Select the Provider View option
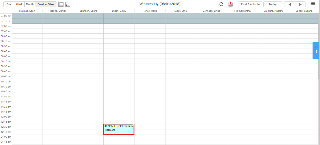The height and width of the screenshot is (145, 320). (x=46, y=4)
